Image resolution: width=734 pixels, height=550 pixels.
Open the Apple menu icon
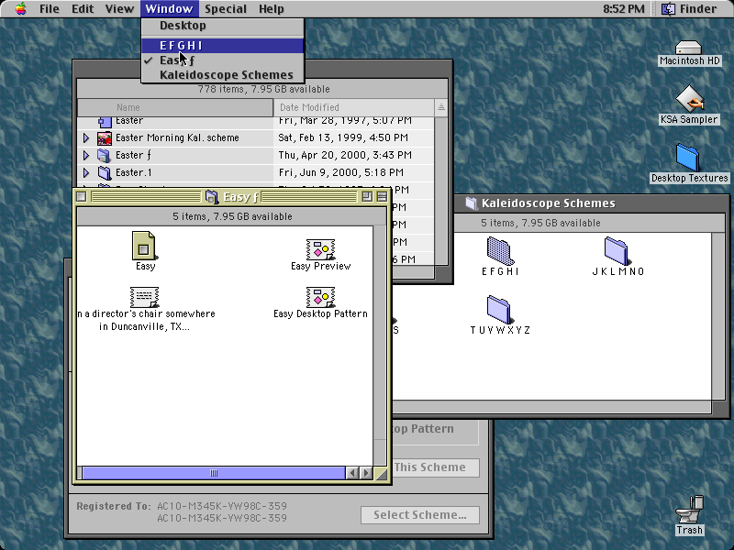[x=20, y=8]
